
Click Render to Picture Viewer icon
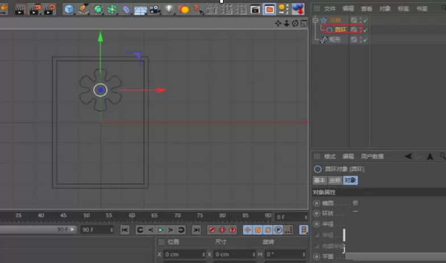pyautogui.click(x=35, y=9)
